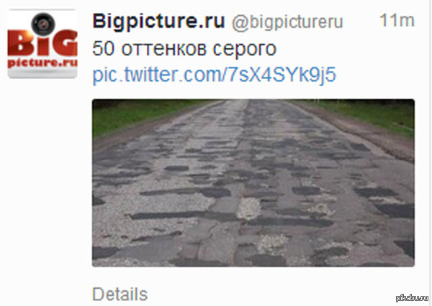Open the Bigpicture.ru profile avatar
The image size is (432, 306).
(x=42, y=44)
